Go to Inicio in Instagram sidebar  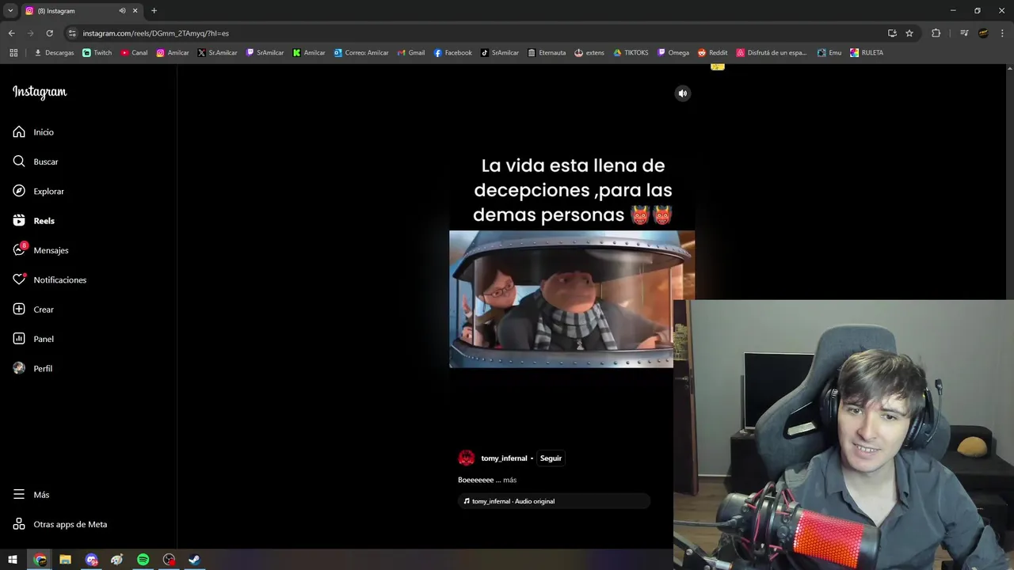(33, 132)
